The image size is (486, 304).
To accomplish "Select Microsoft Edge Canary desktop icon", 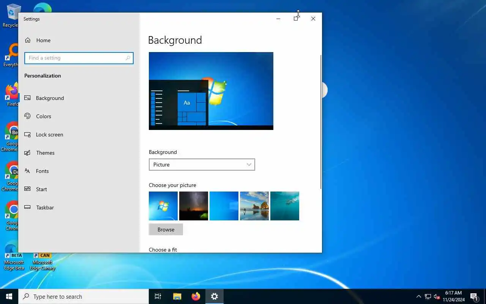I will (43, 261).
